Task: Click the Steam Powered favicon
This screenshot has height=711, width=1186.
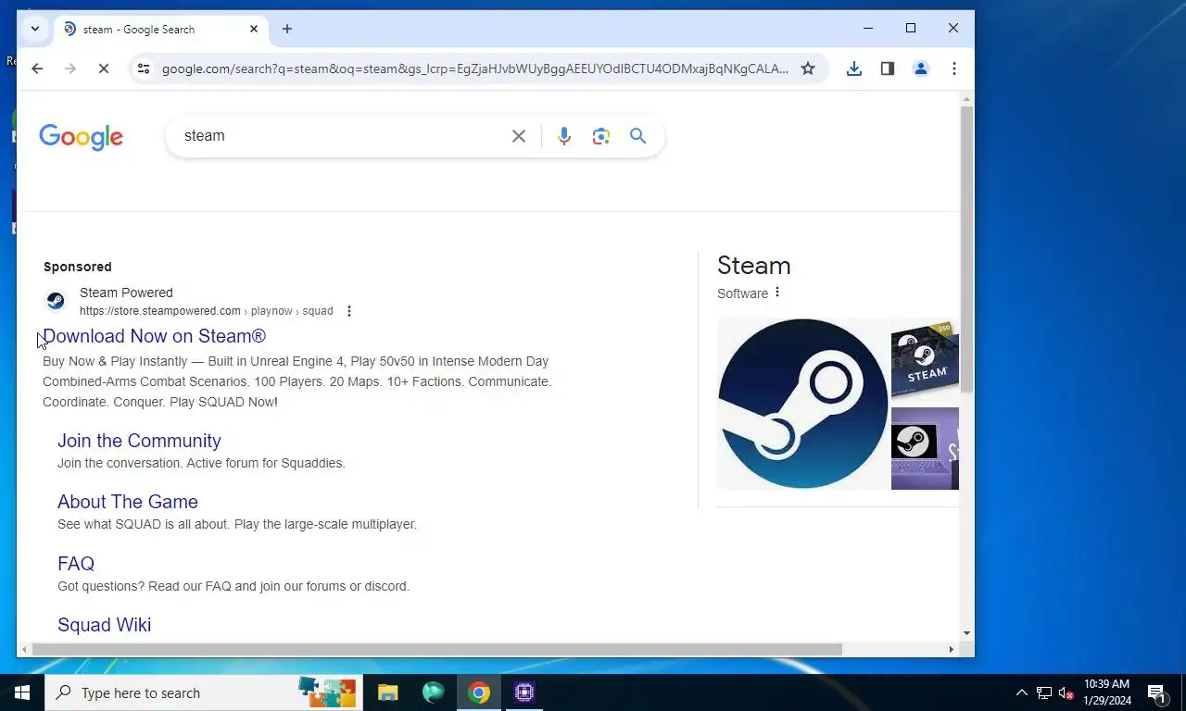Action: point(56,301)
